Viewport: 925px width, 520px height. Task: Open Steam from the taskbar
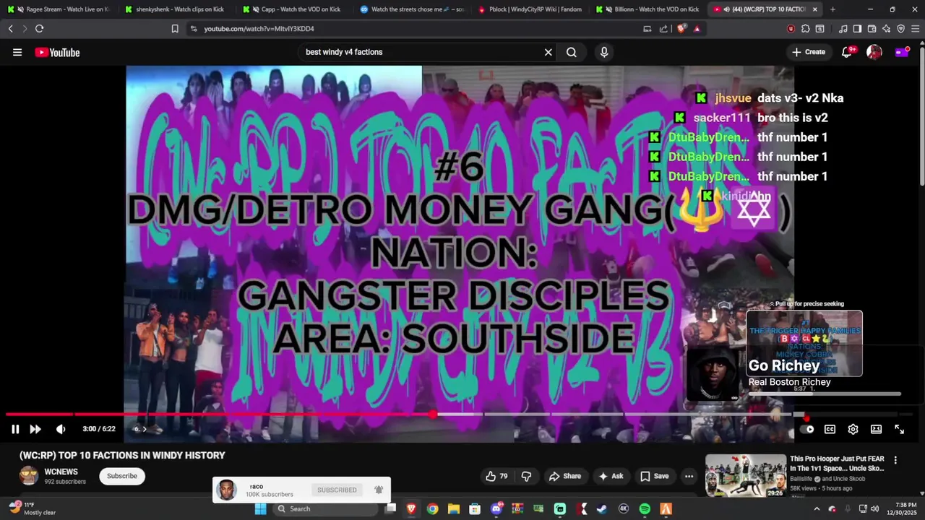[602, 508]
